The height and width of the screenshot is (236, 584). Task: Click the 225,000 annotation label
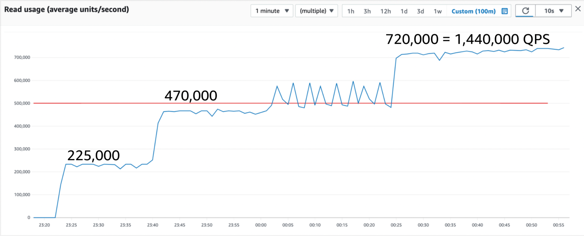(94, 155)
